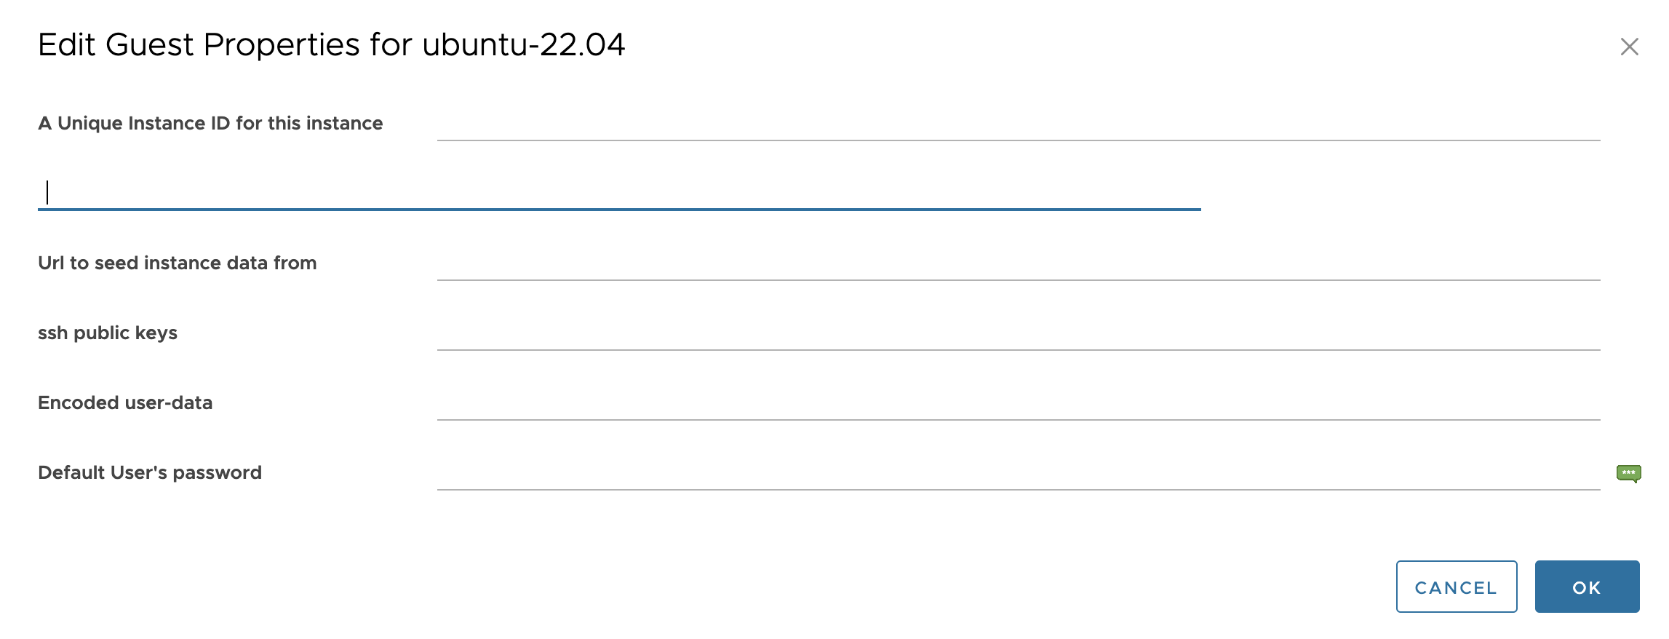Click the blue underline of the focused field
Screen dimensions: 1669x639
coord(618,210)
